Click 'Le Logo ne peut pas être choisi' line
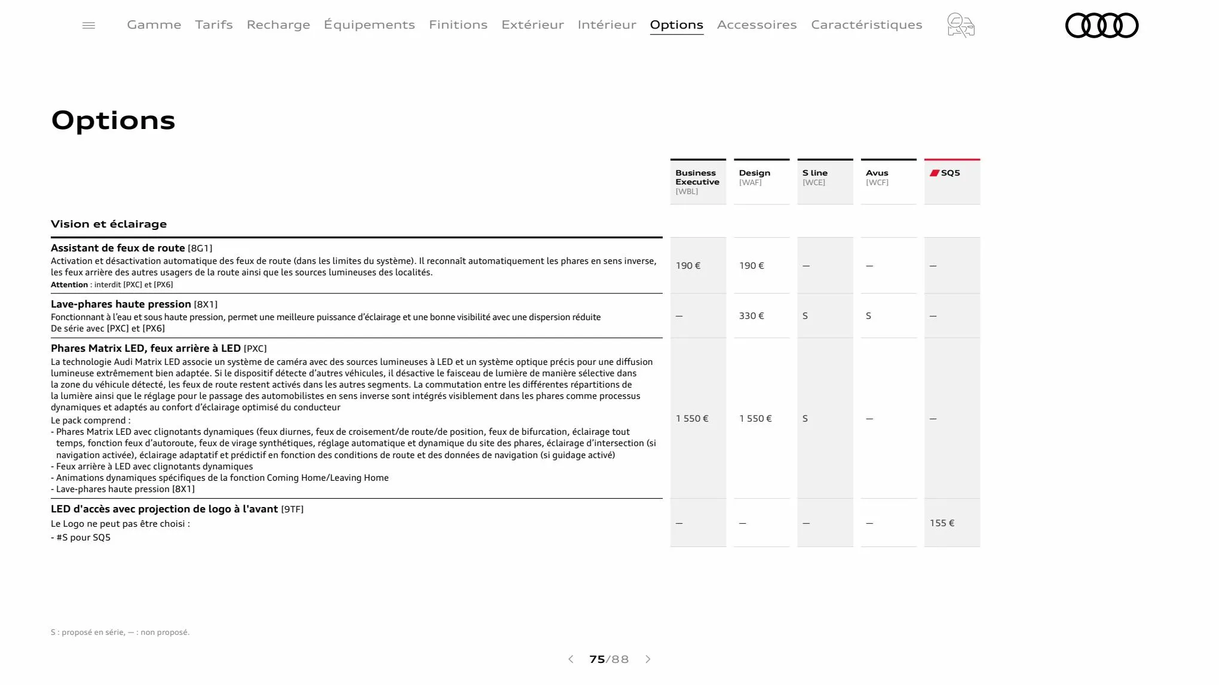The width and height of the screenshot is (1219, 685). tap(120, 524)
